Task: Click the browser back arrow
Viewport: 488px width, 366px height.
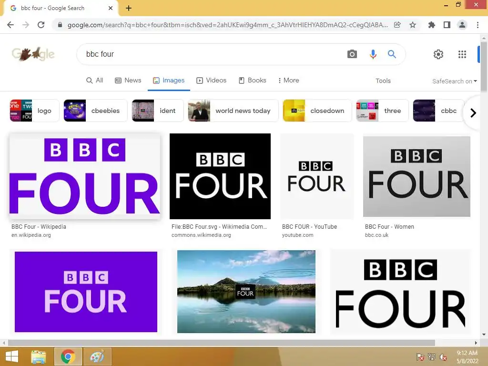Action: click(10, 25)
